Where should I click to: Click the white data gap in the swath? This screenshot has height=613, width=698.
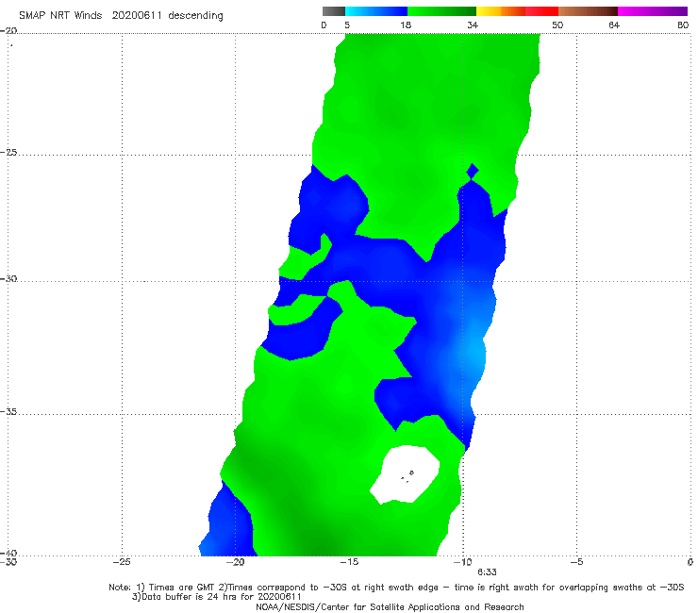(x=405, y=474)
